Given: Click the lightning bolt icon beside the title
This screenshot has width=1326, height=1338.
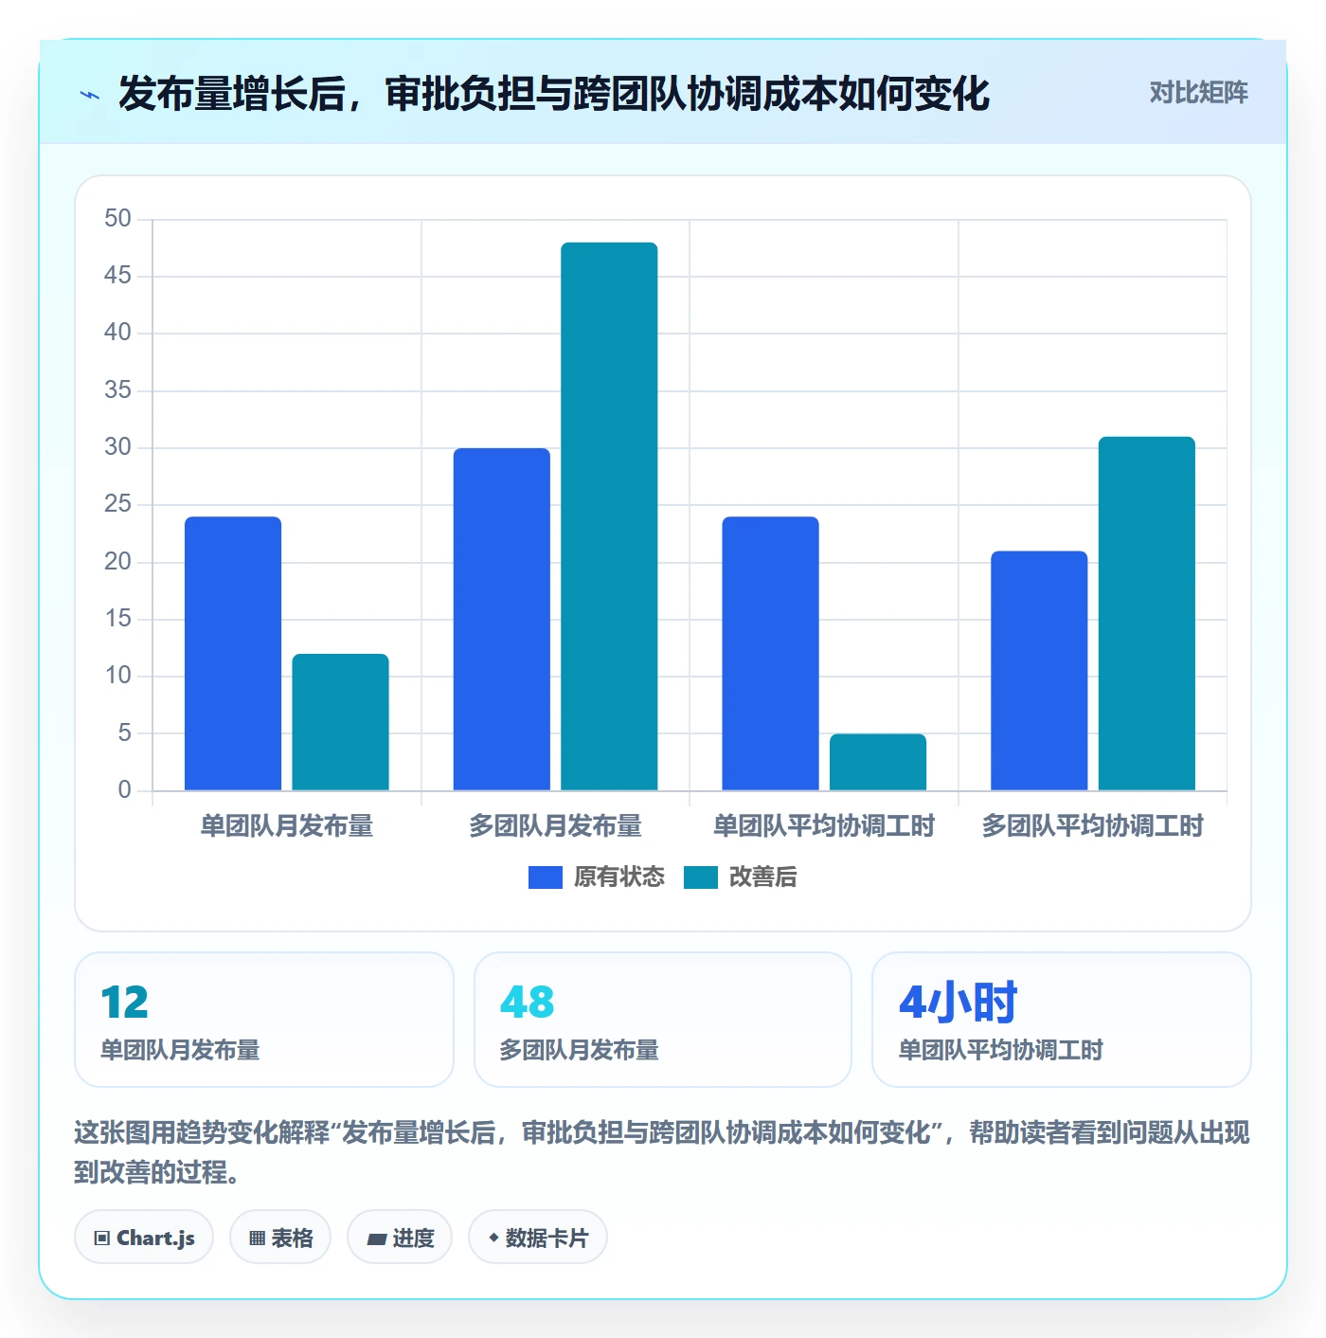Looking at the screenshot, I should coord(90,95).
